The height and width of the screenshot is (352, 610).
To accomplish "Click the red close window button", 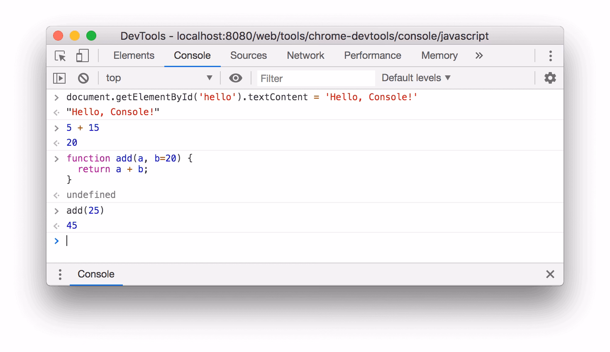I will click(x=58, y=36).
